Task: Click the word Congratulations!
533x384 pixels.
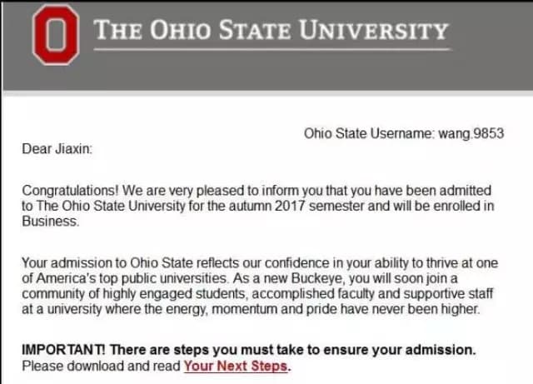Action: pos(70,191)
